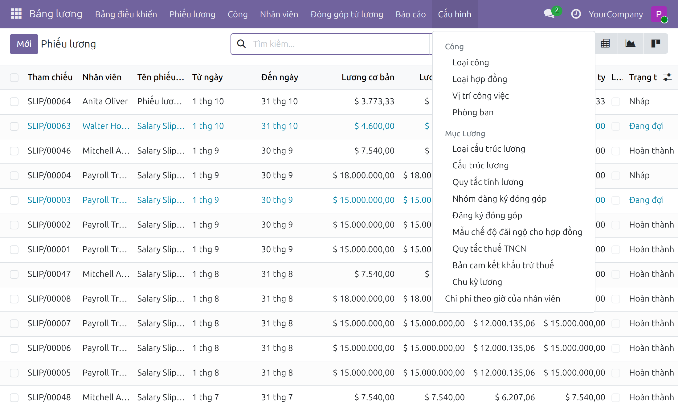The height and width of the screenshot is (407, 678).
Task: Open the conversations chat icon
Action: coord(549,14)
